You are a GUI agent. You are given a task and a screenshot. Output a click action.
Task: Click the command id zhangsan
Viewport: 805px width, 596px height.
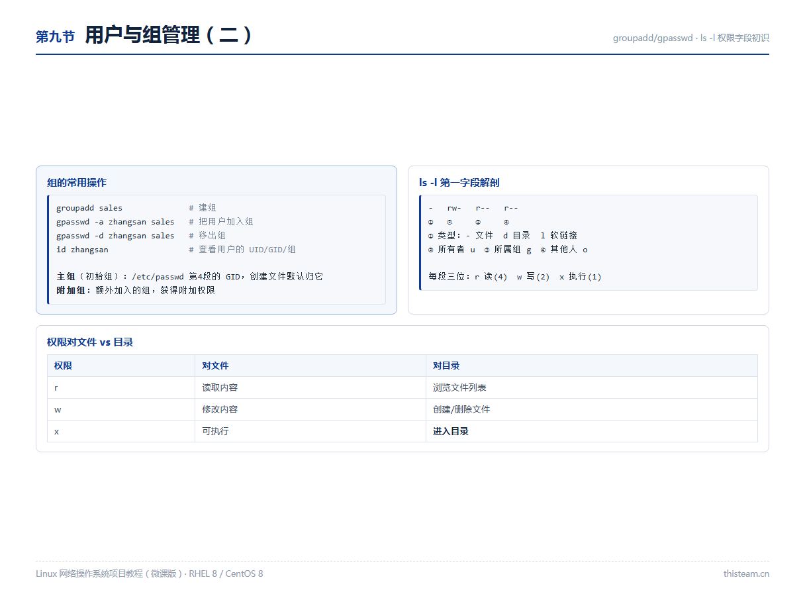point(82,250)
